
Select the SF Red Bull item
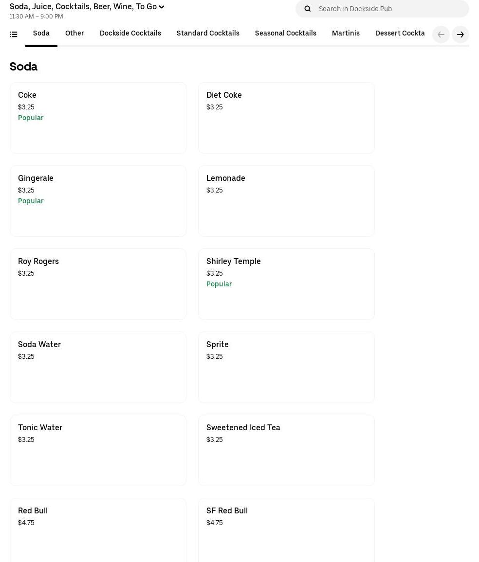click(286, 530)
